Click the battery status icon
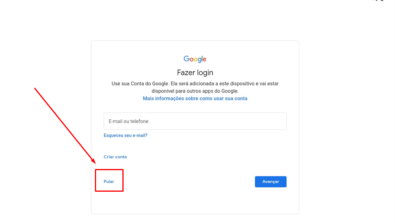 [382, 0]
